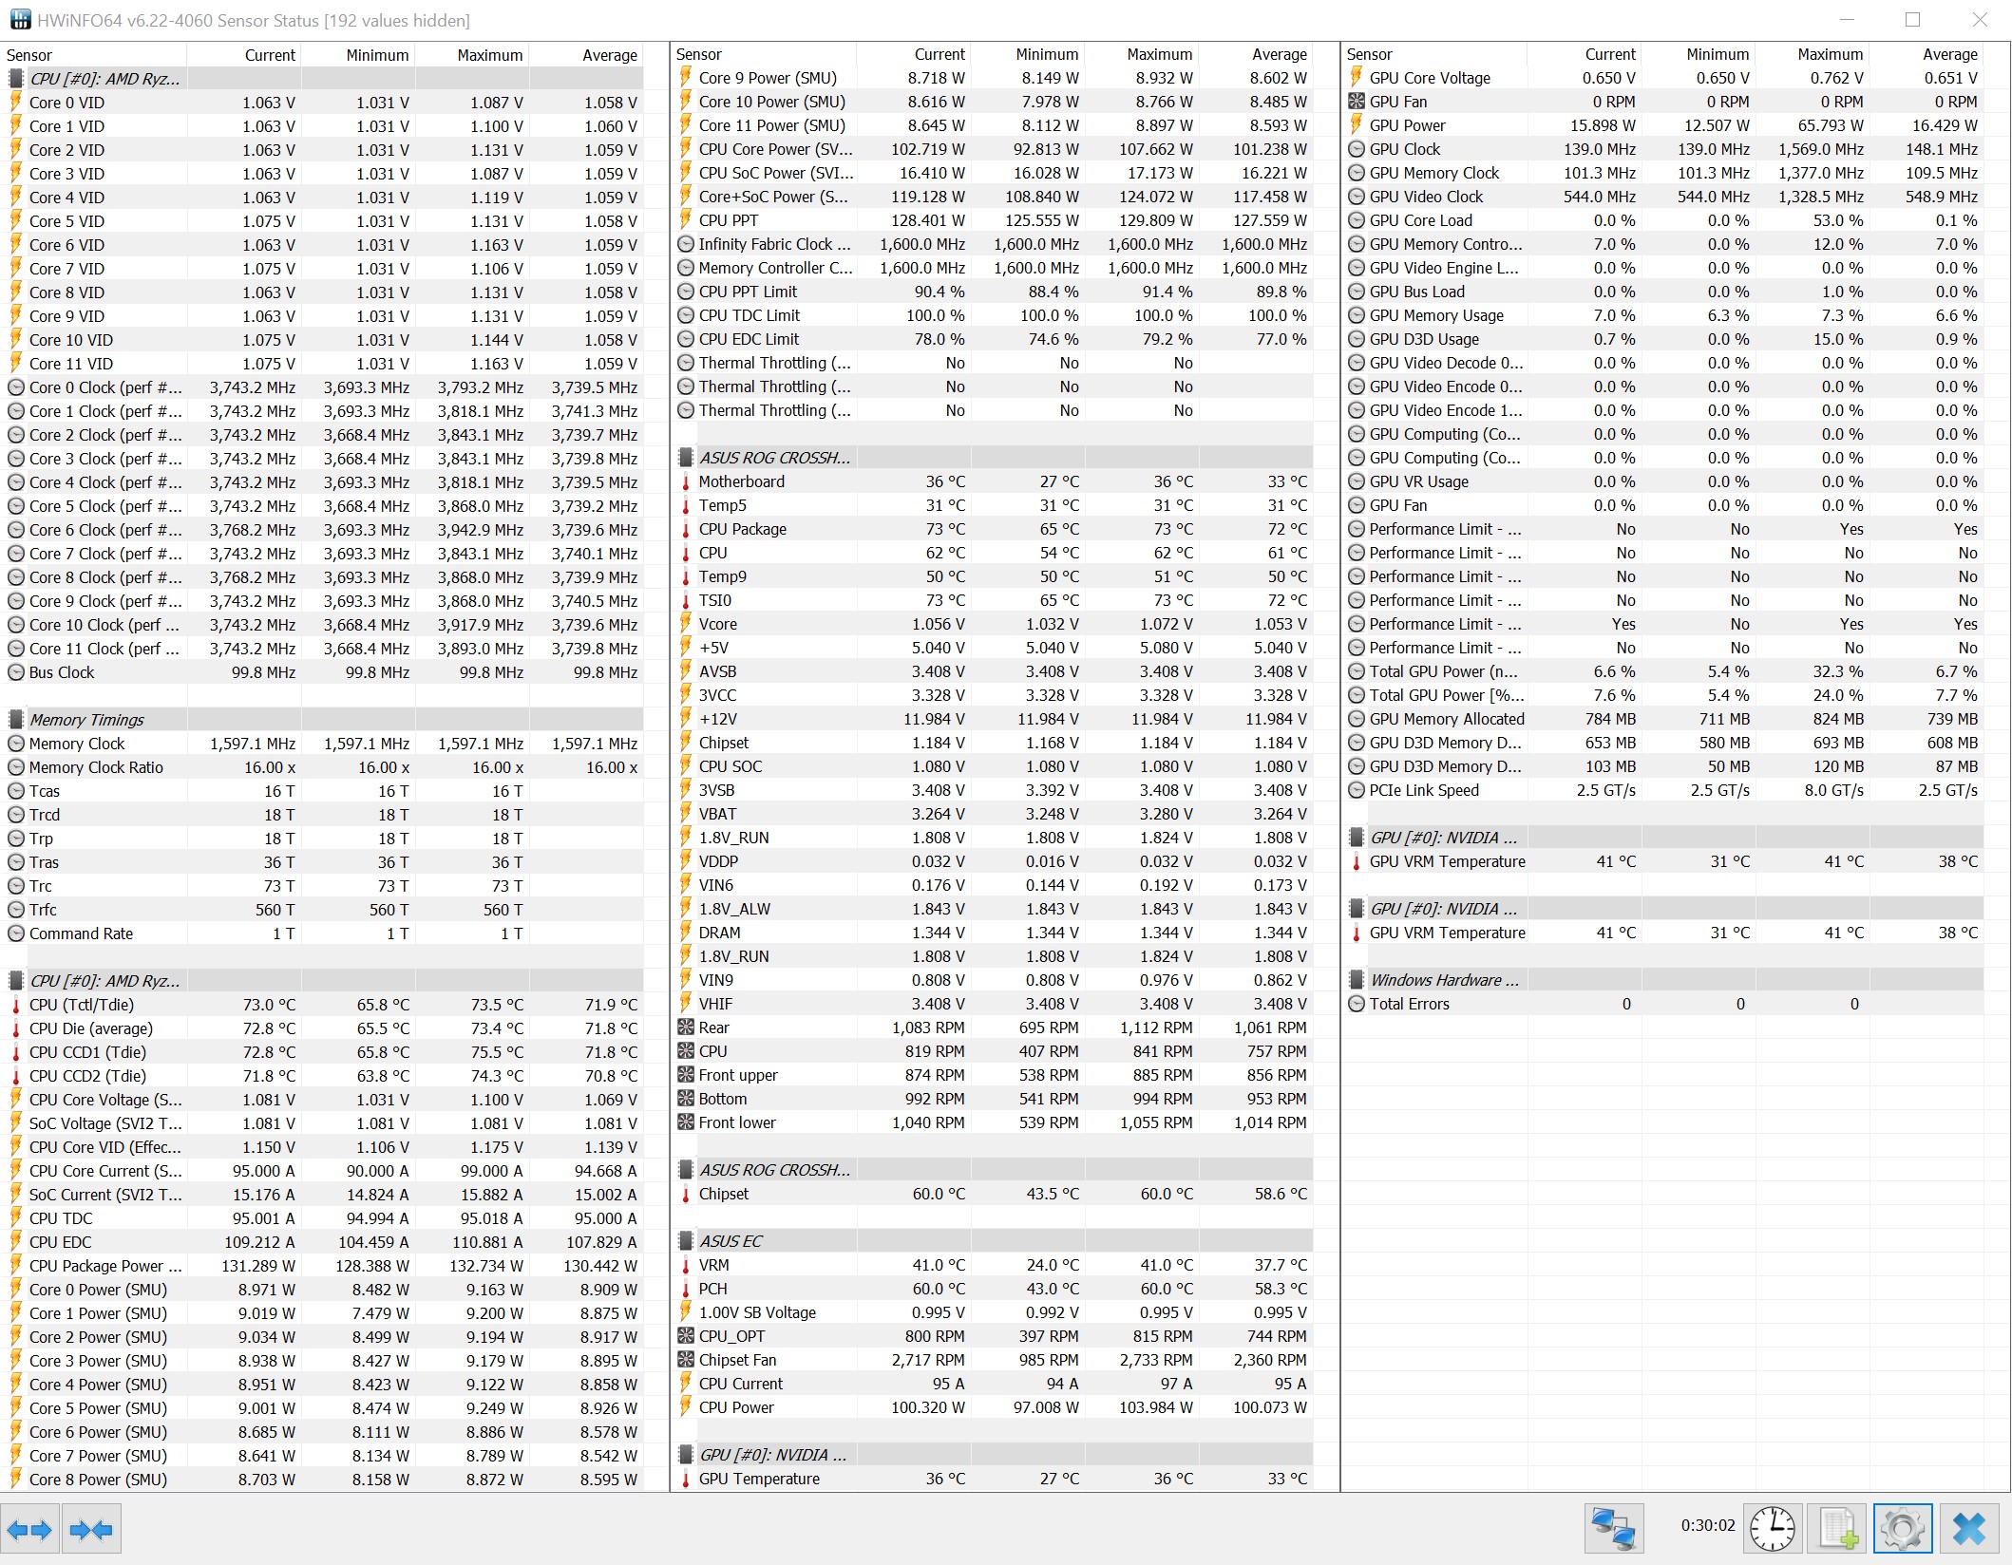Click the log to file icon
This screenshot has height=1565, width=2012.
1837,1529
